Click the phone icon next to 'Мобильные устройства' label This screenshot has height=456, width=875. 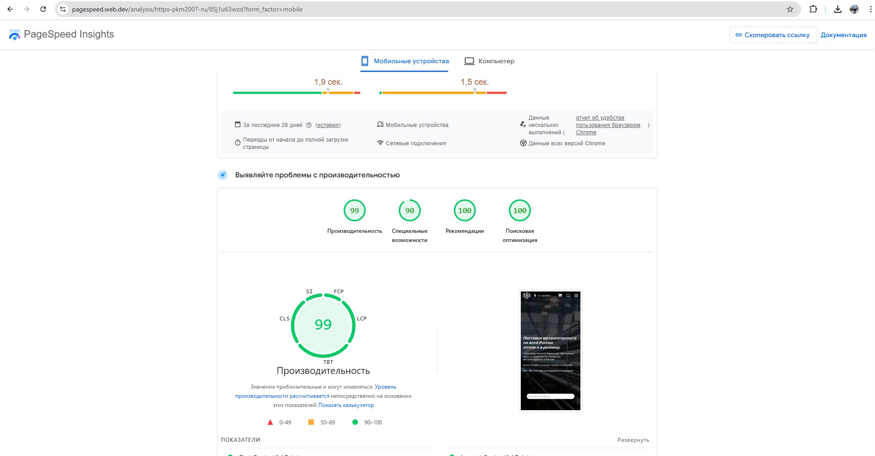(381, 124)
